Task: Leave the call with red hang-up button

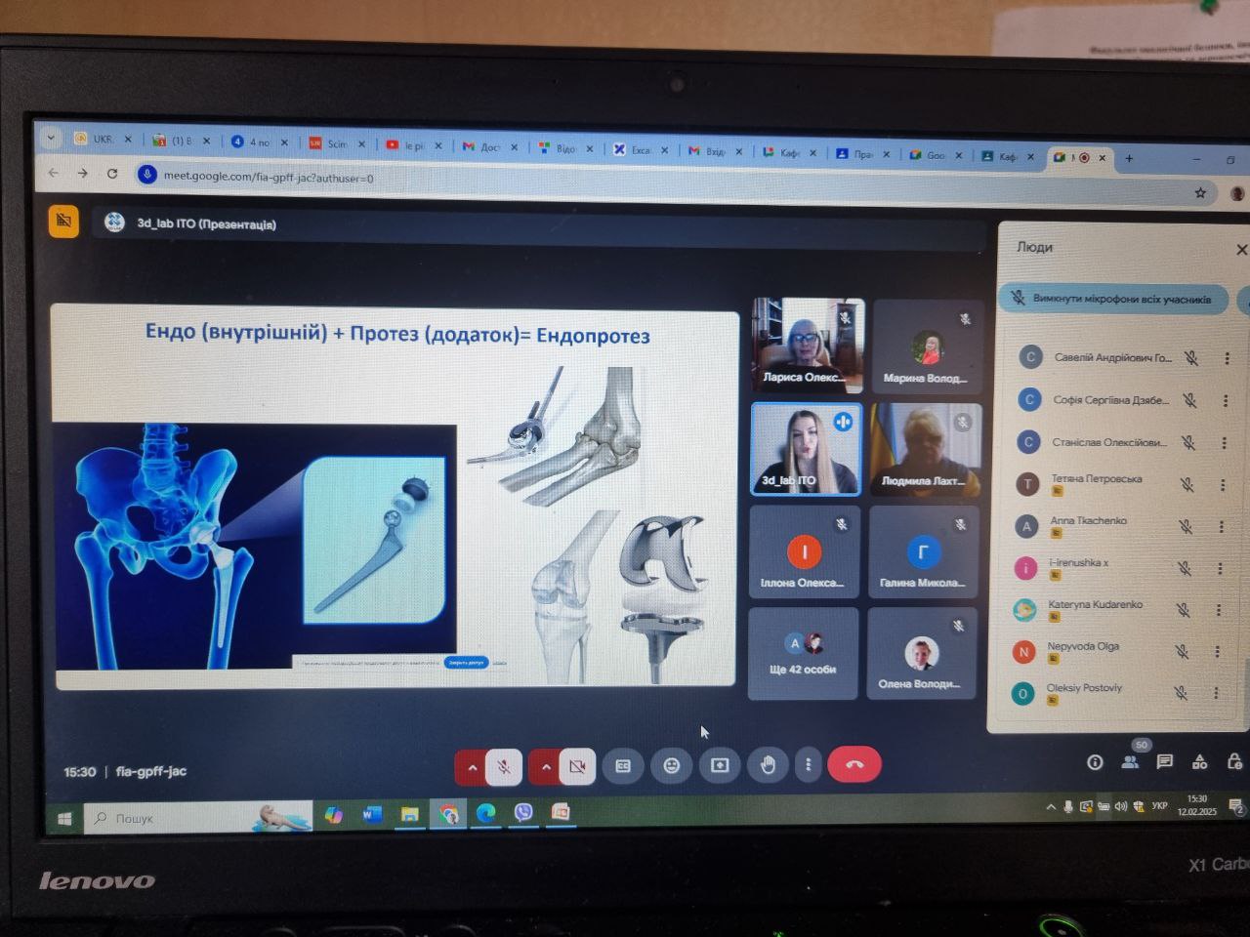Action: pos(854,764)
